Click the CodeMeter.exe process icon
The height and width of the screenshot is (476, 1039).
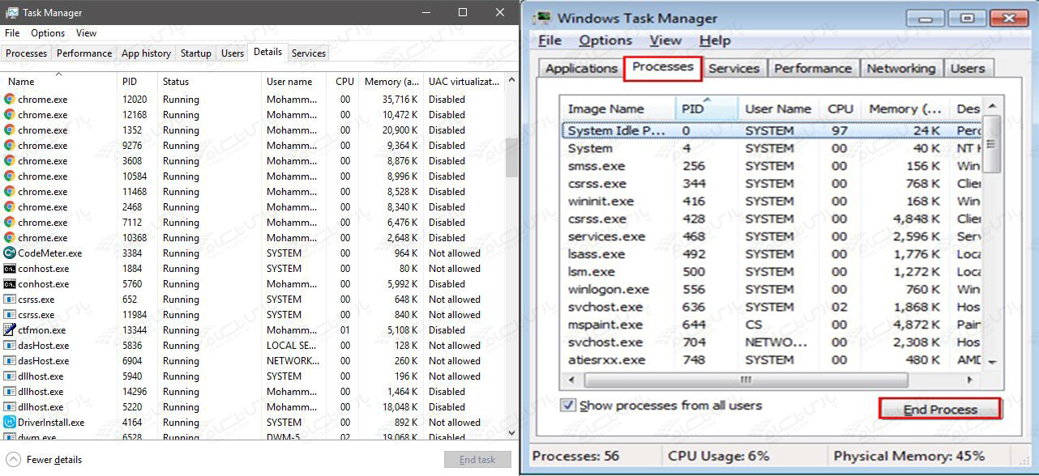[10, 253]
